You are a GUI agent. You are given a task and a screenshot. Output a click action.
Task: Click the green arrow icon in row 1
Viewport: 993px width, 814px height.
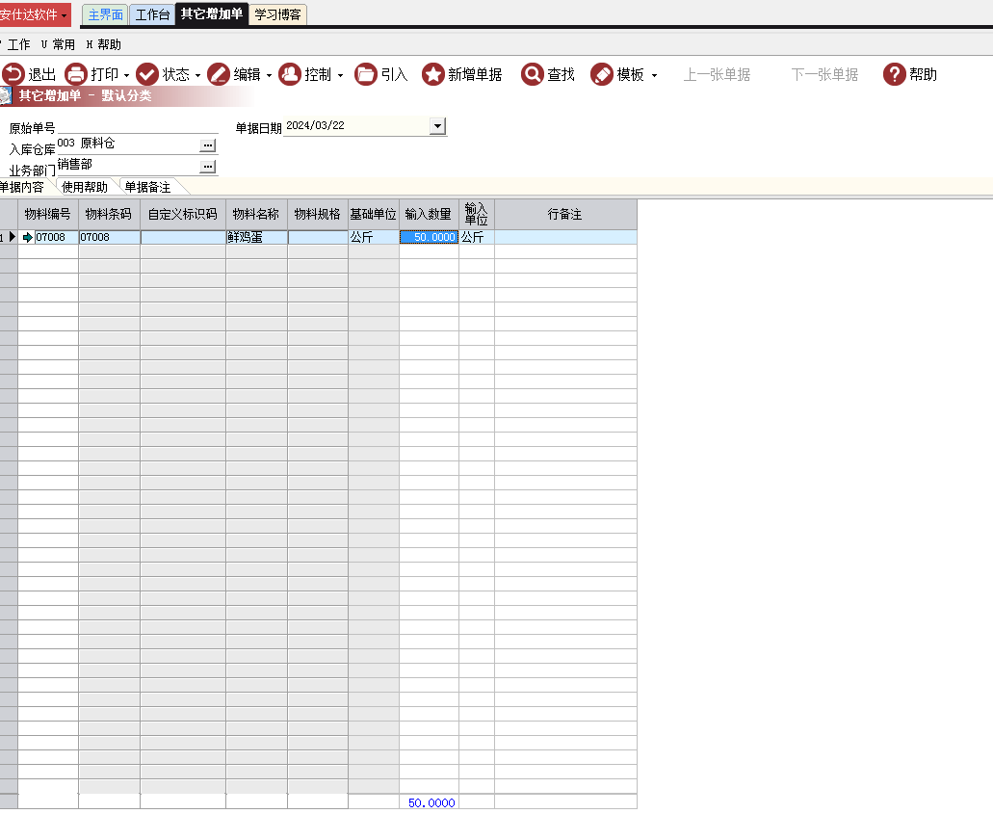[x=27, y=238]
